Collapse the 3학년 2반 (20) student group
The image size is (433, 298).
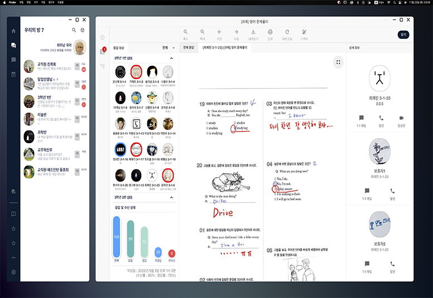[x=171, y=197]
